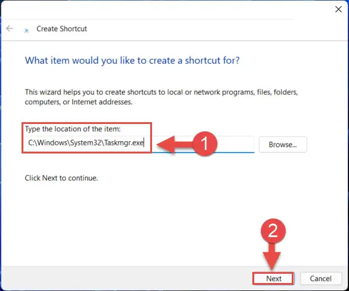Cancel the Create Shortcut wizard
This screenshot has height=291, width=349.
[321, 279]
